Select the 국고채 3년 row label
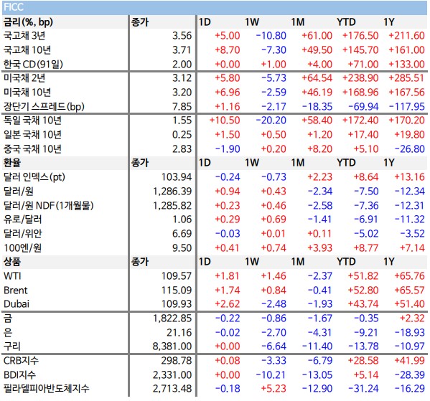The width and height of the screenshot is (430, 401). pyautogui.click(x=24, y=36)
